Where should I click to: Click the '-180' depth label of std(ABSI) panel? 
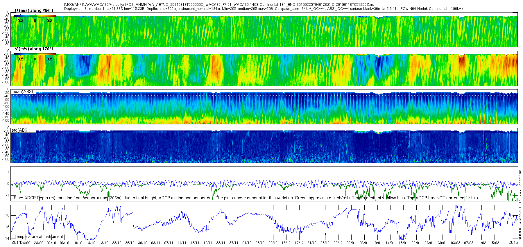tap(6, 159)
